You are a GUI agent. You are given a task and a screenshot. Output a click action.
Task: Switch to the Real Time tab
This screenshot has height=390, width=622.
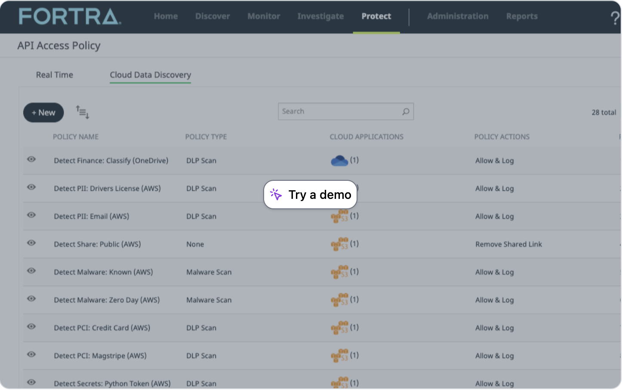[55, 75]
